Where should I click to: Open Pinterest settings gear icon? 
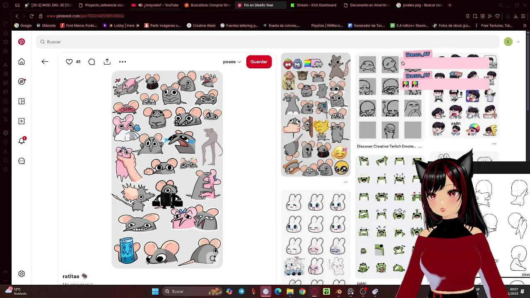coord(22,274)
